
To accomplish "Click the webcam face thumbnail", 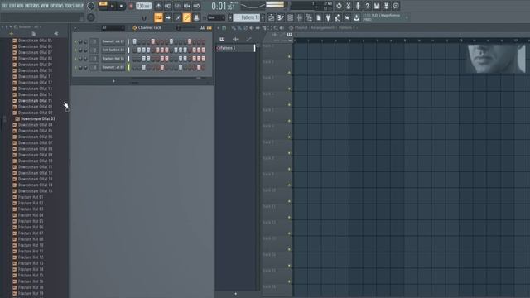I will click(x=496, y=59).
